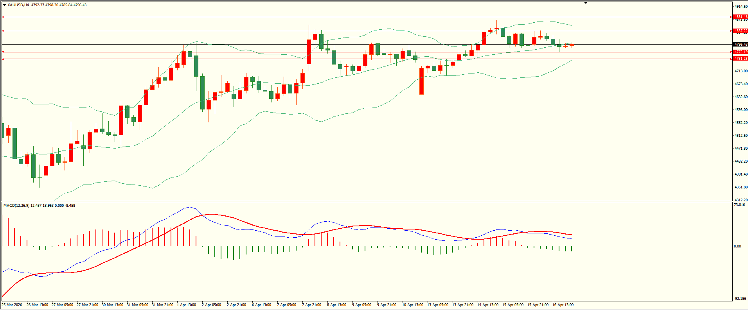Click right handle of 4881.46 horizontal line
This screenshot has height=310, width=748.
pos(732,17)
